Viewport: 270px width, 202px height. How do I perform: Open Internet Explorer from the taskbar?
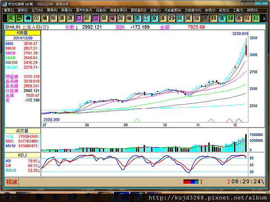point(22,197)
